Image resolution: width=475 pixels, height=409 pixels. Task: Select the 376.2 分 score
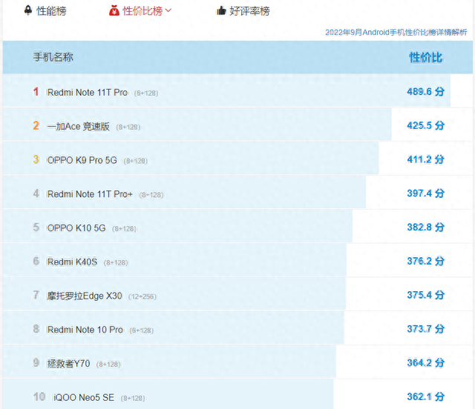point(425,261)
